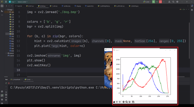
Task: Toggle soft-wrap in Run console
Action: tap(6, 92)
